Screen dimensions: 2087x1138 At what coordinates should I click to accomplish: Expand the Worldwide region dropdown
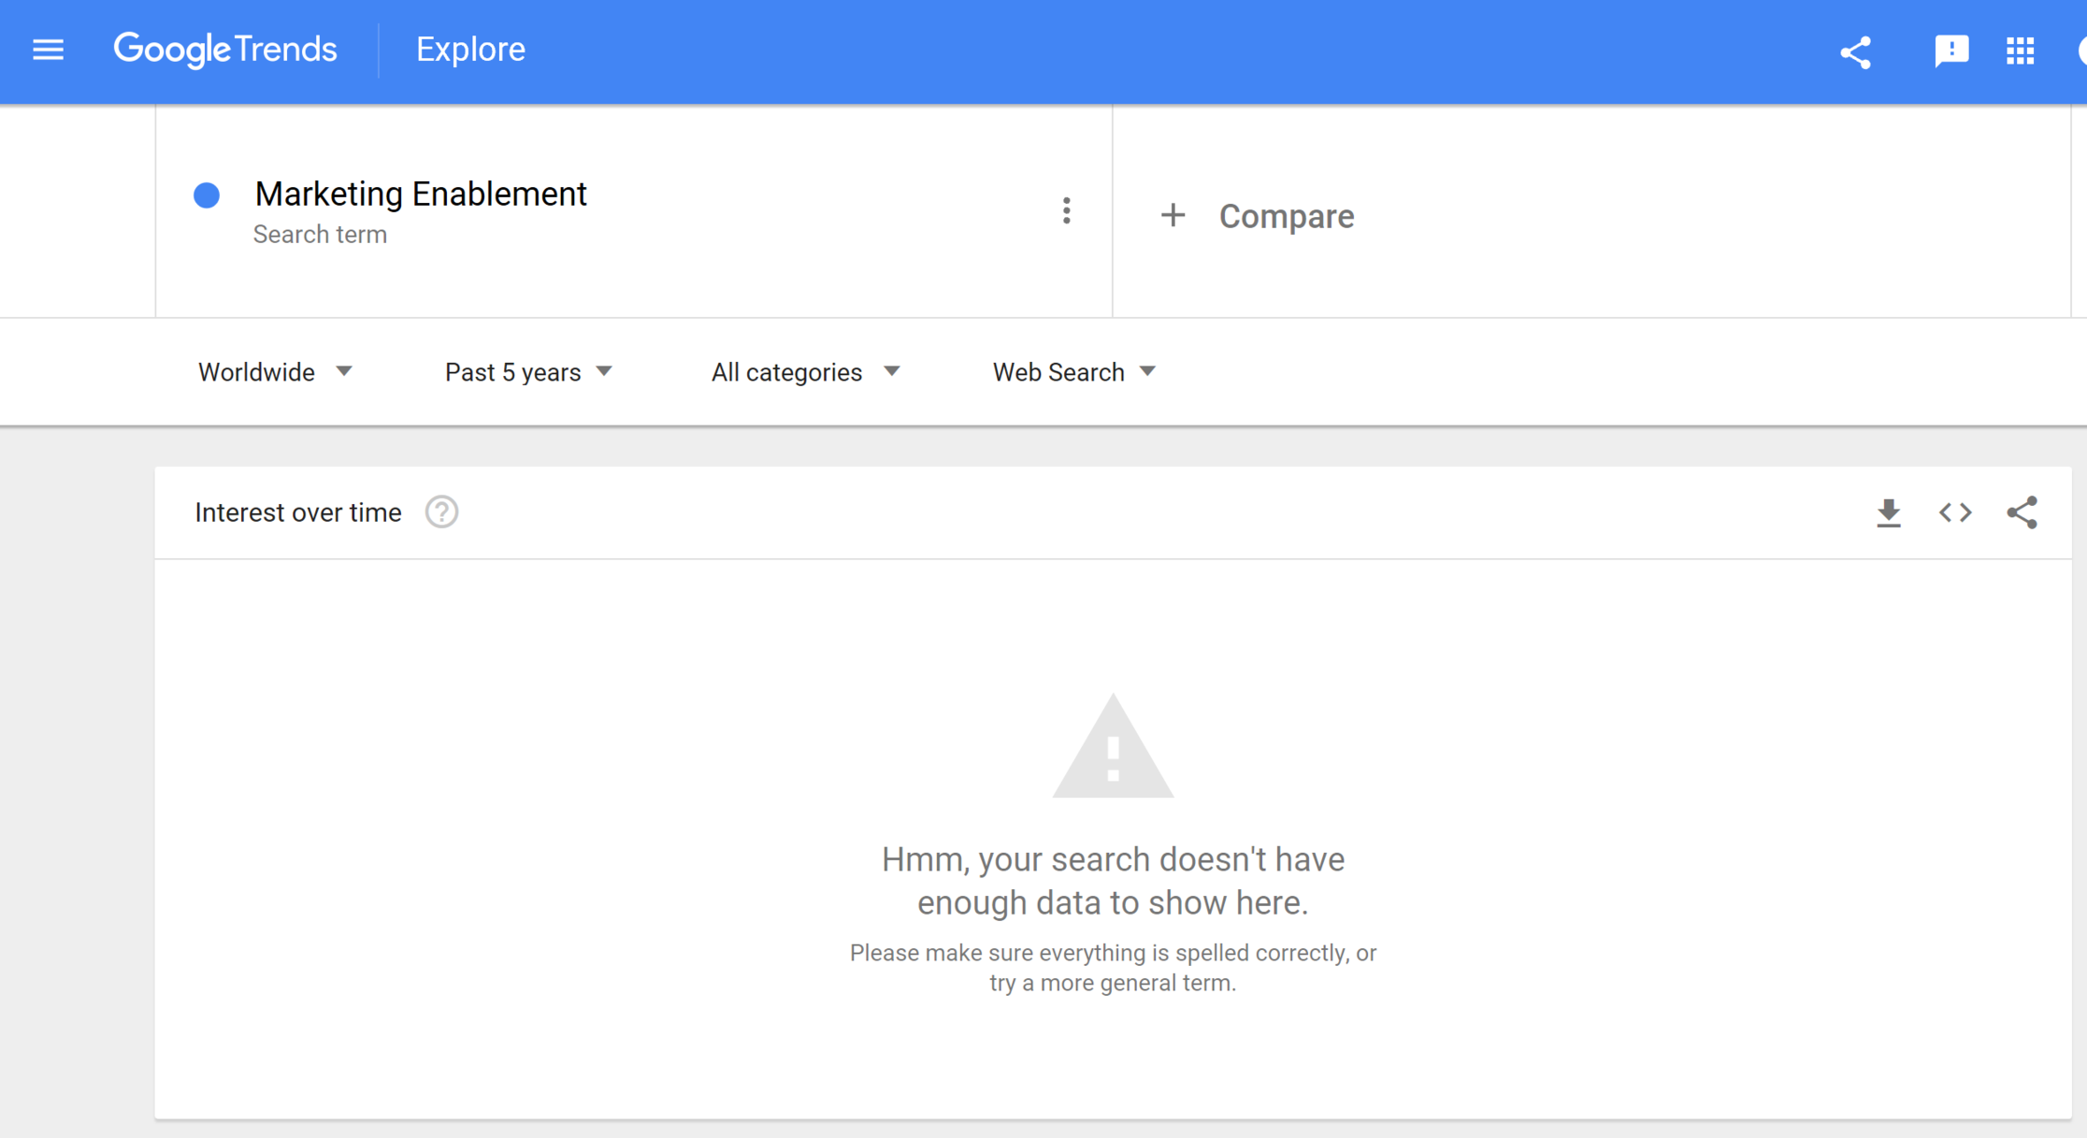click(x=275, y=372)
